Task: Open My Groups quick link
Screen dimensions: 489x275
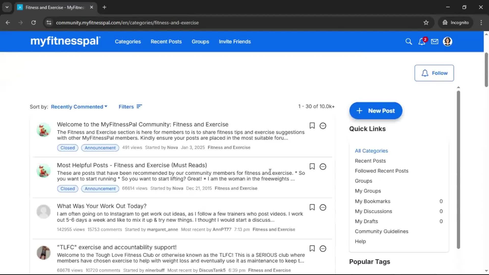Action: (368, 191)
